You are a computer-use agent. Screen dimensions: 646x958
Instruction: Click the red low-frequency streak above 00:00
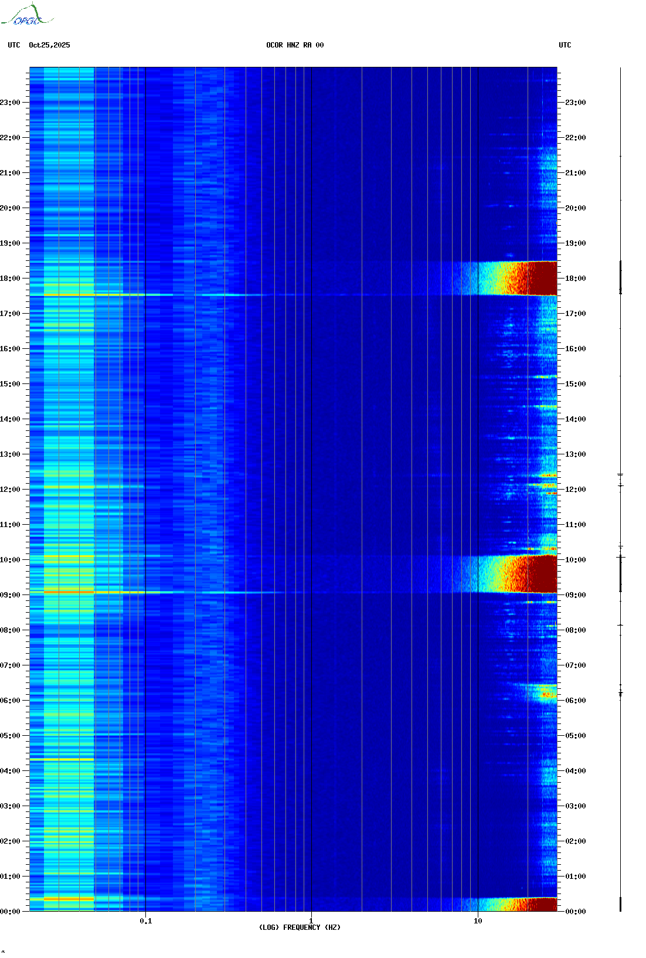point(69,899)
